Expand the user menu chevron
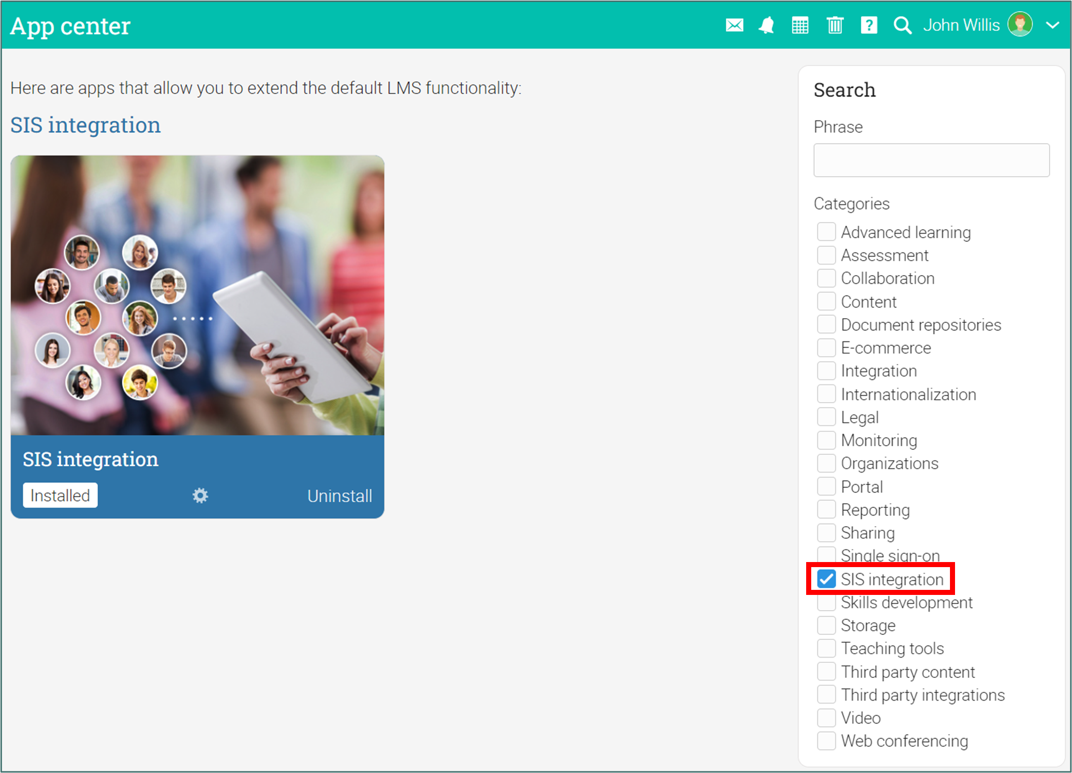Screen dimensions: 1072x773 point(1052,25)
